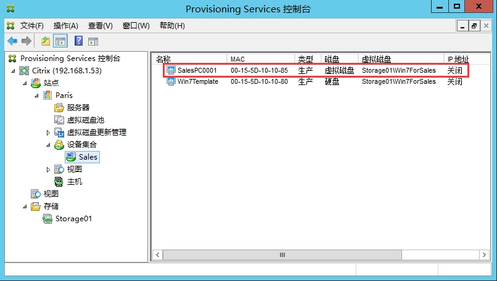Click the 主机 host icon
Image resolution: width=497 pixels, height=281 pixels.
[59, 182]
